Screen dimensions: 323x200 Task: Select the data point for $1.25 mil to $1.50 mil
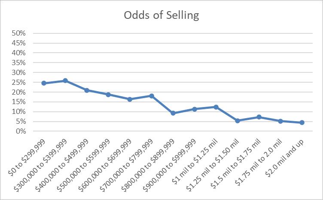pyautogui.click(x=238, y=121)
